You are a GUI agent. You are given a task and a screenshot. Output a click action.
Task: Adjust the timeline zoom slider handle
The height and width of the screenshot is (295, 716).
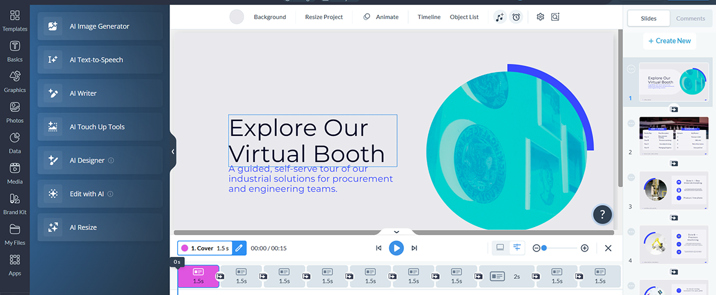[544, 248]
